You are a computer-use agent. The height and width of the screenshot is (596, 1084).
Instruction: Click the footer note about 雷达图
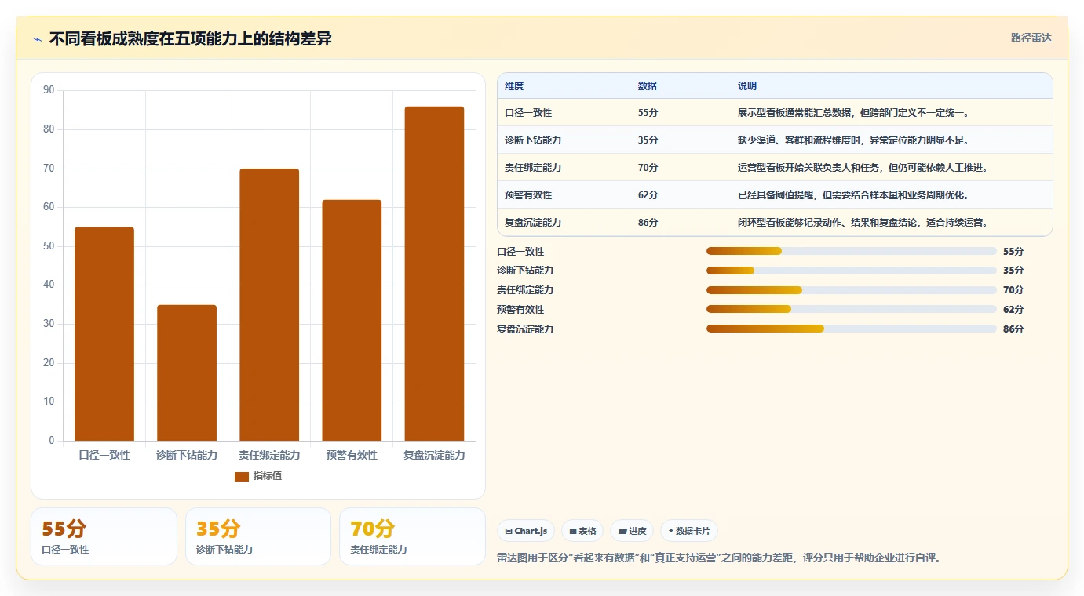click(719, 558)
